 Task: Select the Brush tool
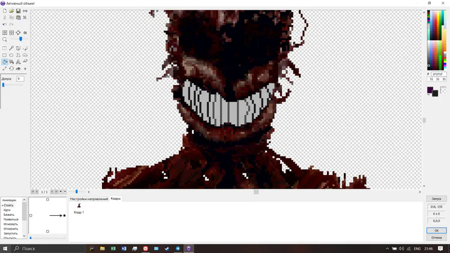coord(18,48)
